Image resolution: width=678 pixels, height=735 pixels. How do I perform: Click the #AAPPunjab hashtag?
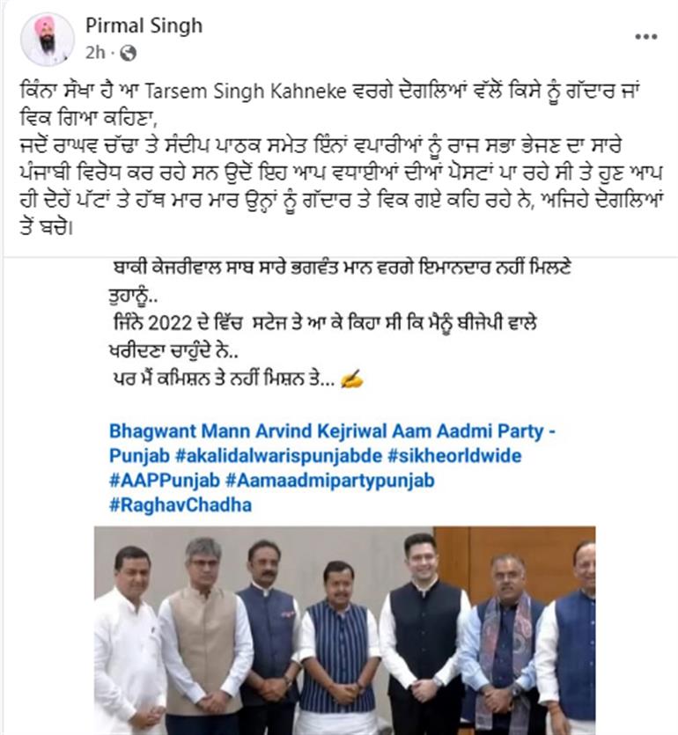pos(165,480)
